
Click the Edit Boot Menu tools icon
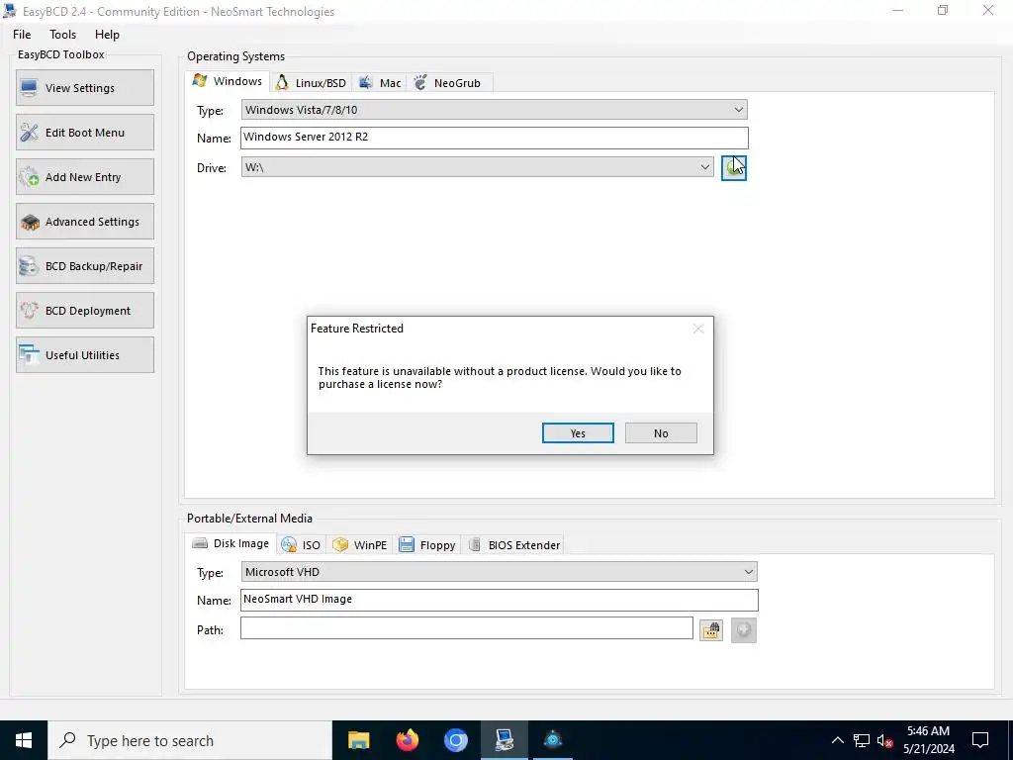tap(29, 133)
